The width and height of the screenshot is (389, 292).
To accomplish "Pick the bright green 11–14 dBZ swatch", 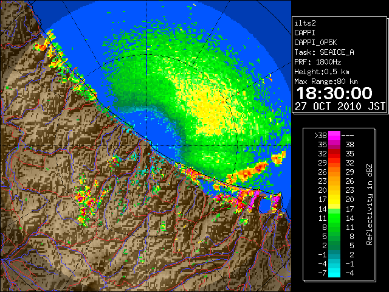I will [334, 218].
